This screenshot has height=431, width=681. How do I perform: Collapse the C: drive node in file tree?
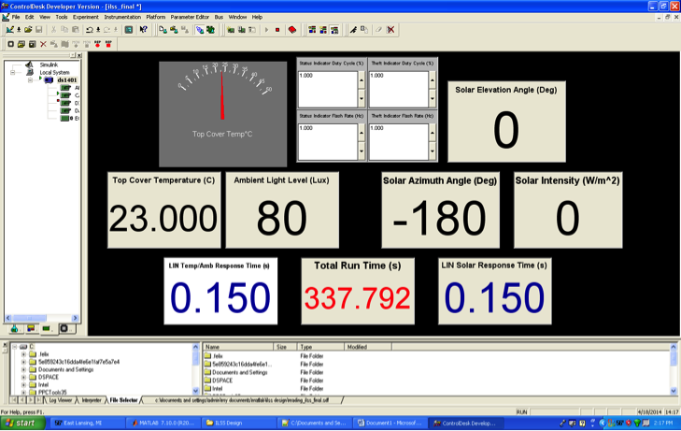[14, 347]
